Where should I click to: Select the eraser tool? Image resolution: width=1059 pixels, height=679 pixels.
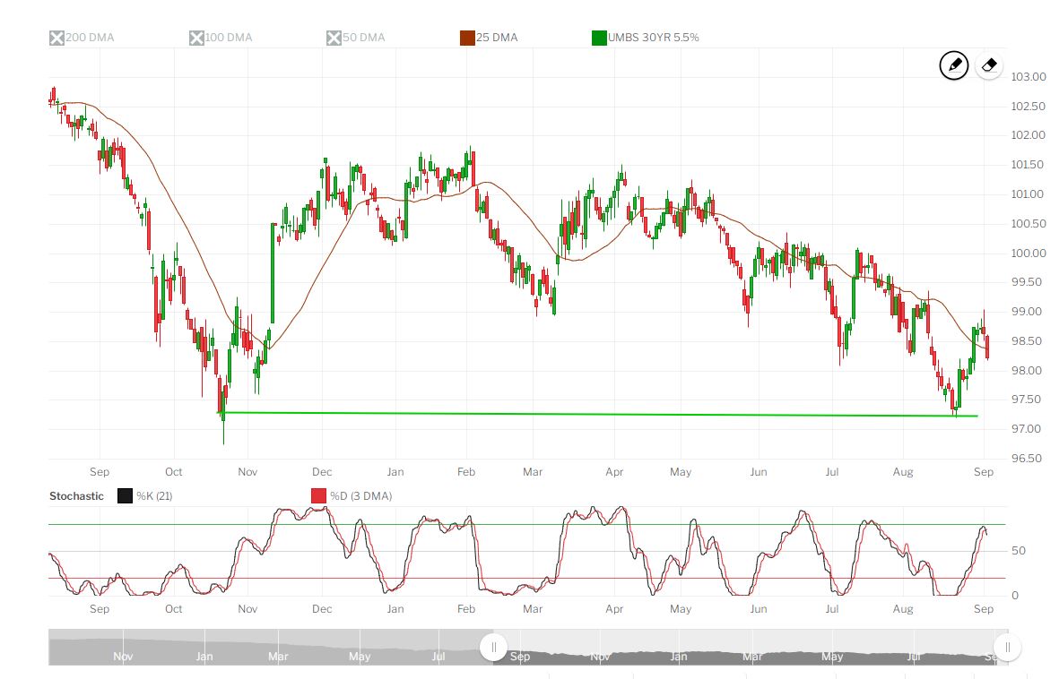point(989,65)
